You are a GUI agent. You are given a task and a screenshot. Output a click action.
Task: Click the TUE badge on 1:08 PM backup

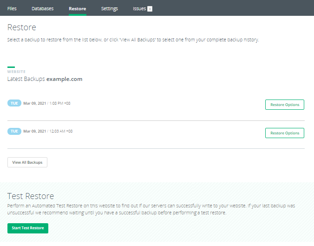click(x=14, y=103)
